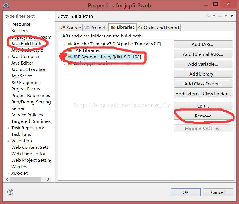Go back using the left arrow icon
The width and height of the screenshot is (239, 204).
click(x=208, y=16)
